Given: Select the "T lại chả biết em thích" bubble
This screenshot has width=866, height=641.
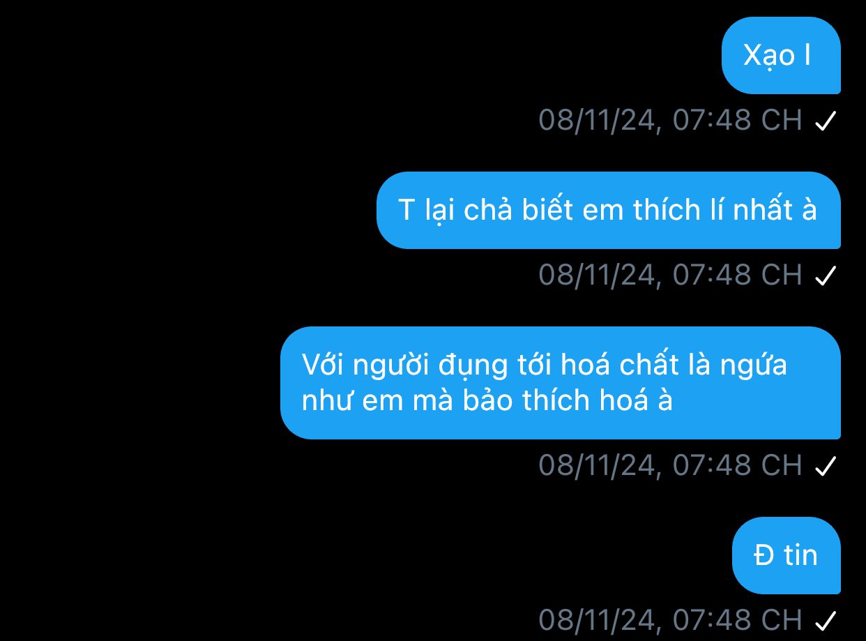Looking at the screenshot, I should tap(609, 210).
